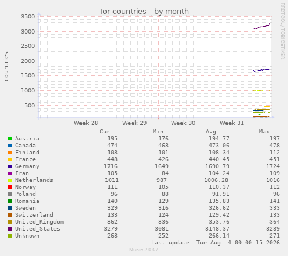Image resolution: width=288 pixels, height=256 pixels.
Task: Click France current value 448
Action: (112, 159)
